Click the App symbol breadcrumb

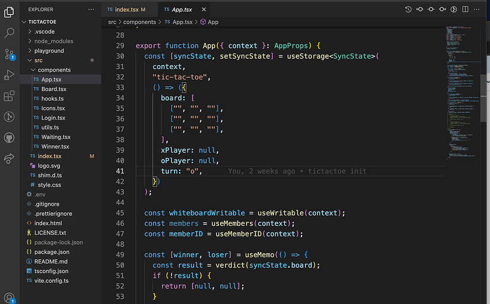209,22
